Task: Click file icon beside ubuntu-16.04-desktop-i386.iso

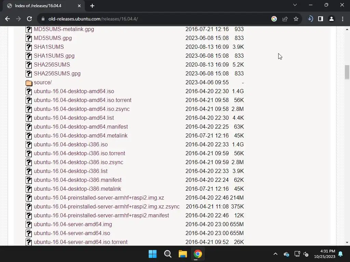Action: 29,145
